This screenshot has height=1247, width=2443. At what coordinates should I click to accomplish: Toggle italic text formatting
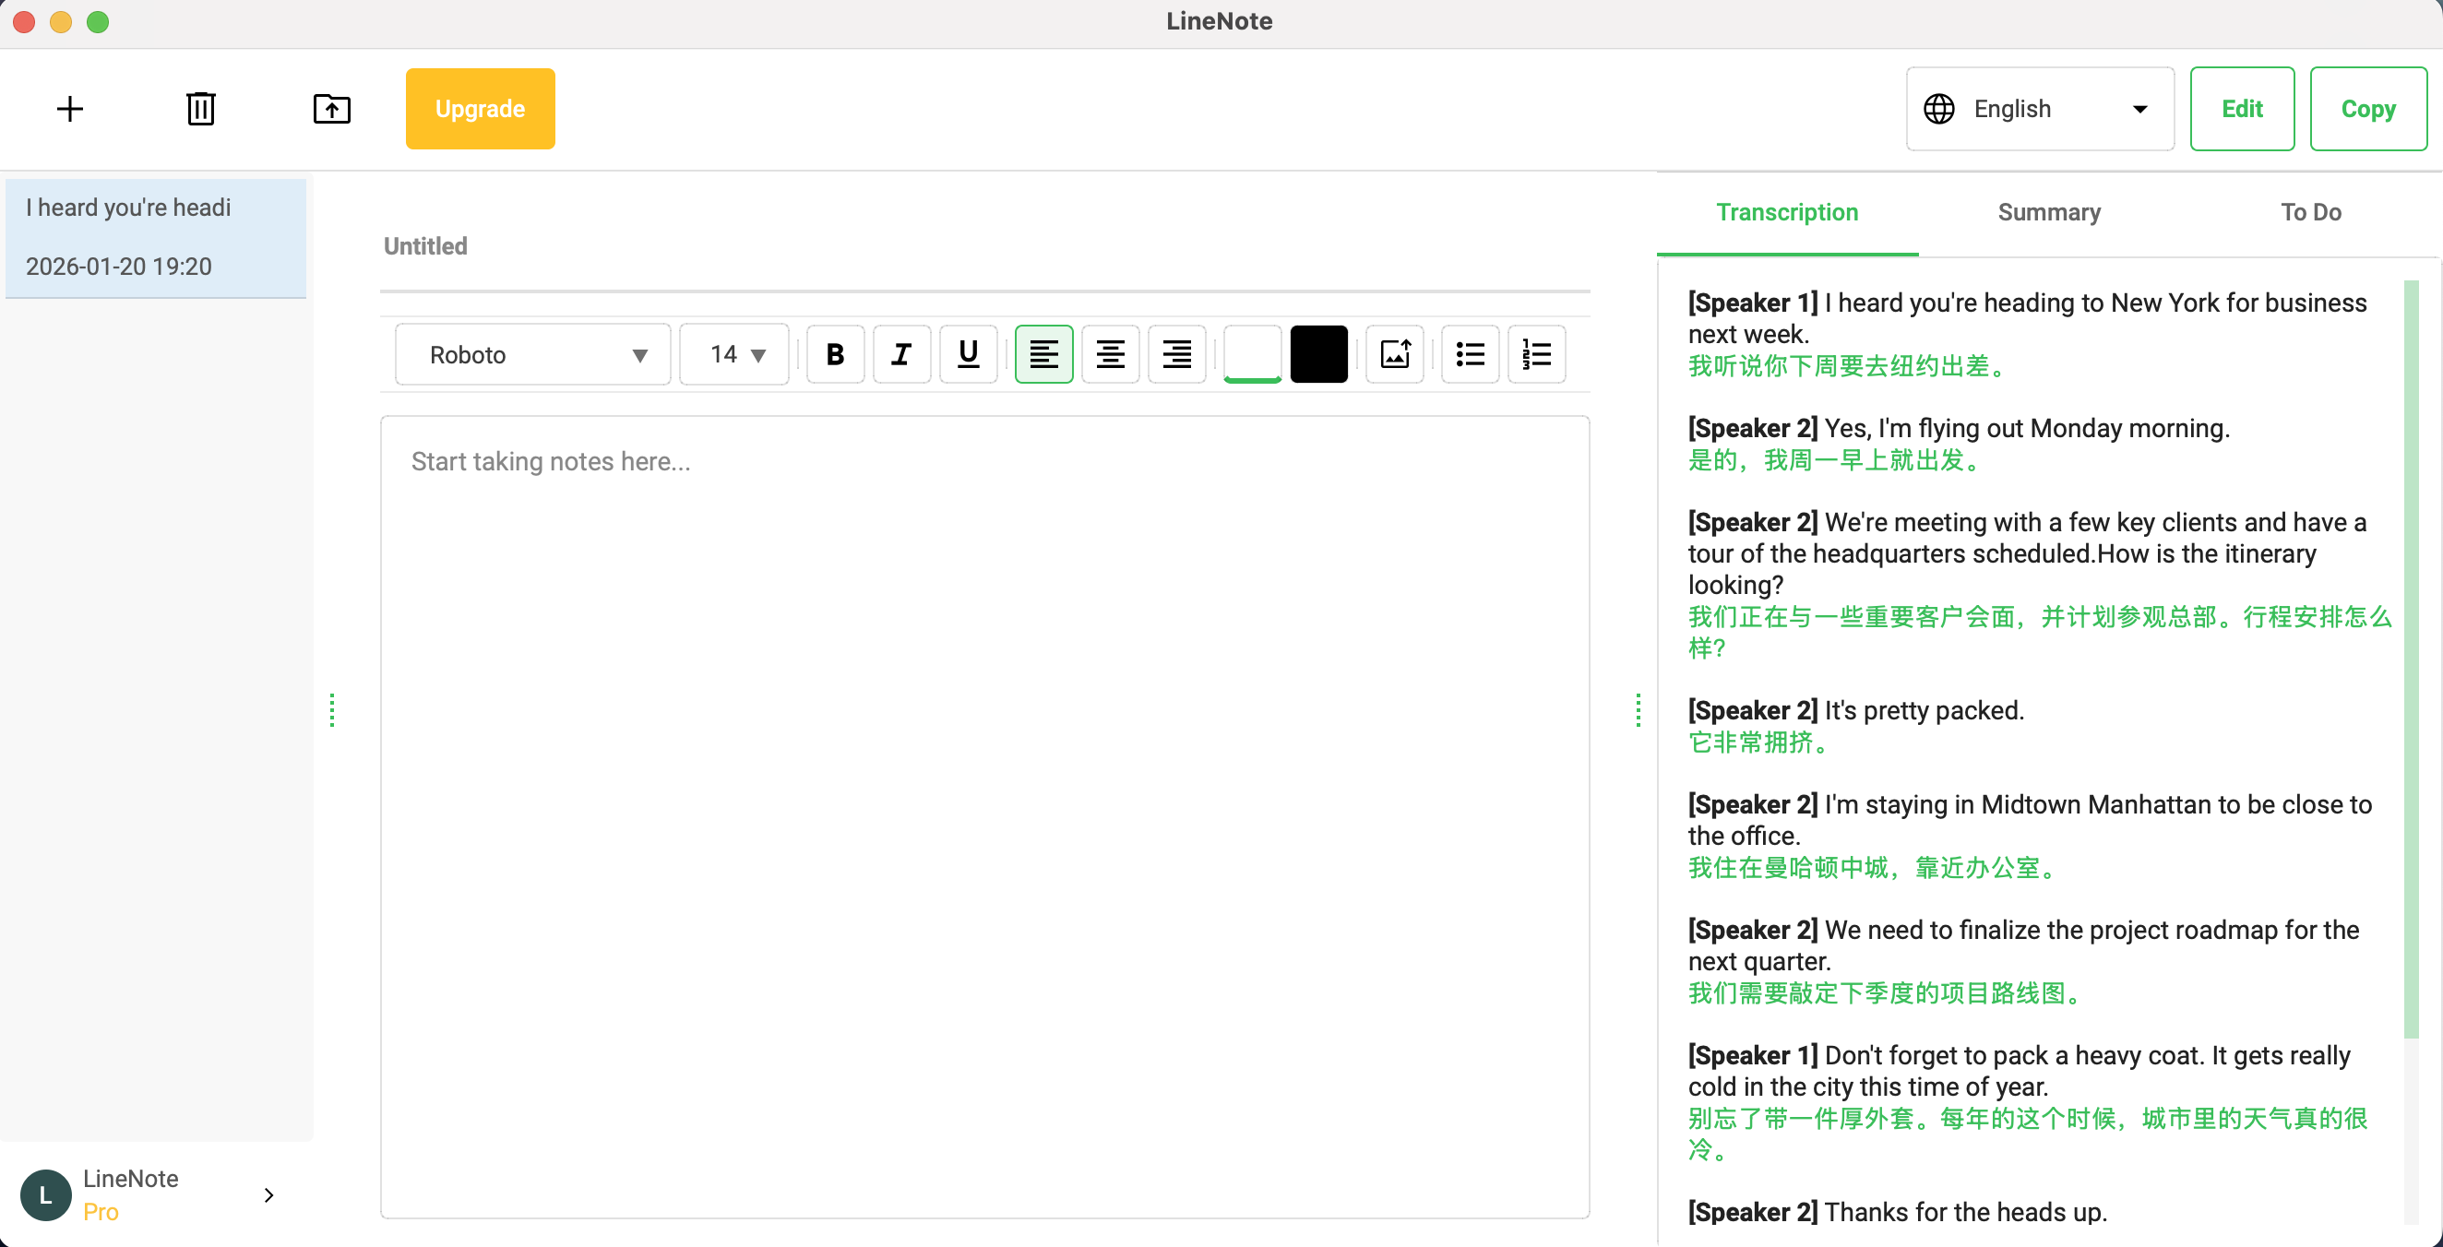[x=900, y=353]
